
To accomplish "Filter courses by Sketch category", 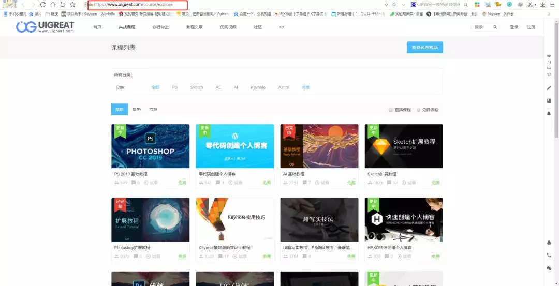I will coord(197,87).
